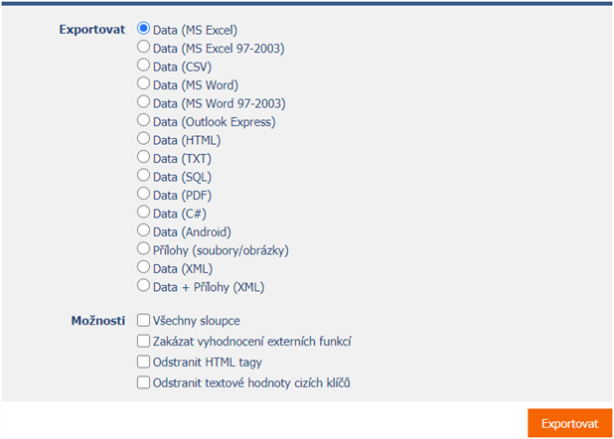Choose Data (TXT) export format
614x439 pixels.
click(x=143, y=157)
